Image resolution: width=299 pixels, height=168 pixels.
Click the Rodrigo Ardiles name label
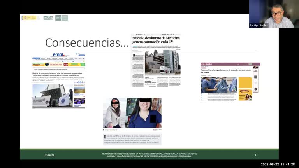pos(259,25)
